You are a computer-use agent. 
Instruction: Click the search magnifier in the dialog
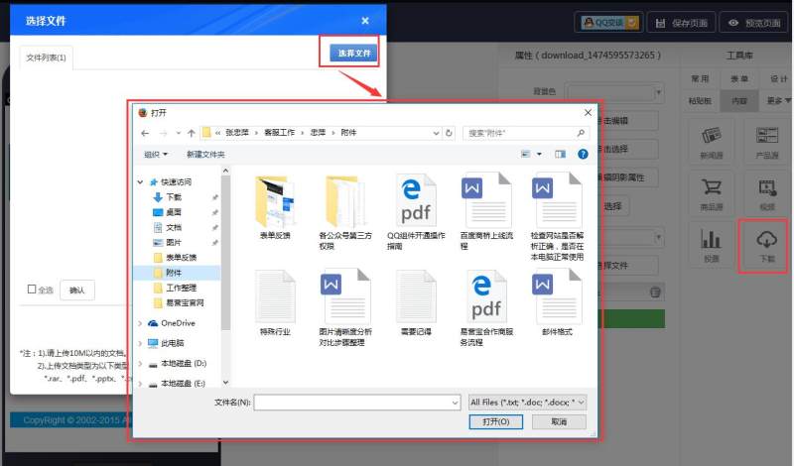[x=581, y=133]
